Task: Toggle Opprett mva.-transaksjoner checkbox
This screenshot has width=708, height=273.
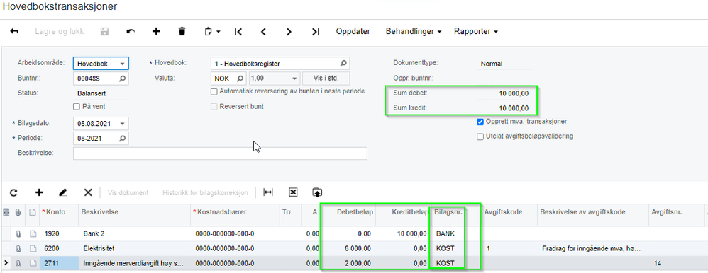Action: 480,122
